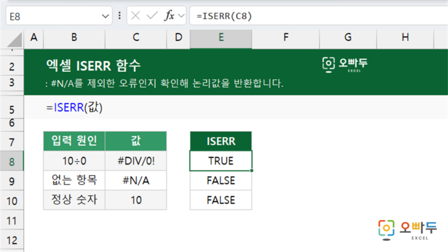The height and width of the screenshot is (252, 448).
Task: Click the 'ISERR' table header cell
Action: (221, 141)
